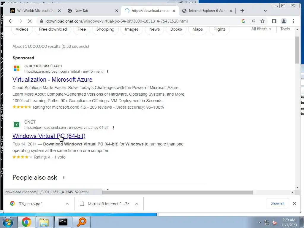
Task: Select the download.cnet.com tab
Action: click(x=149, y=11)
